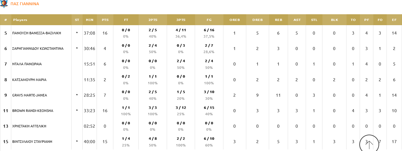
Task: Open the ΠΑΣ ΓΙΑΝΝΙΝΑ team link
Action: [x=25, y=4]
